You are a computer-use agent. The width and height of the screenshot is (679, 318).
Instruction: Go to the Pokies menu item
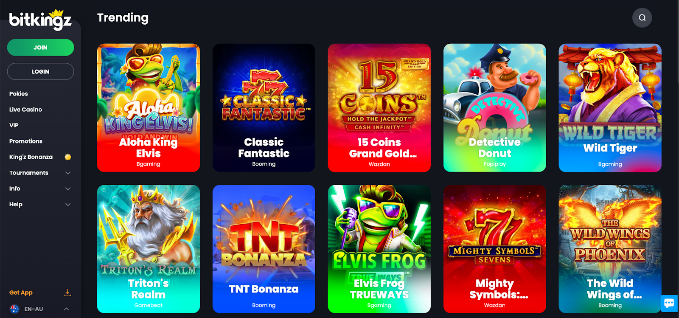pos(19,94)
